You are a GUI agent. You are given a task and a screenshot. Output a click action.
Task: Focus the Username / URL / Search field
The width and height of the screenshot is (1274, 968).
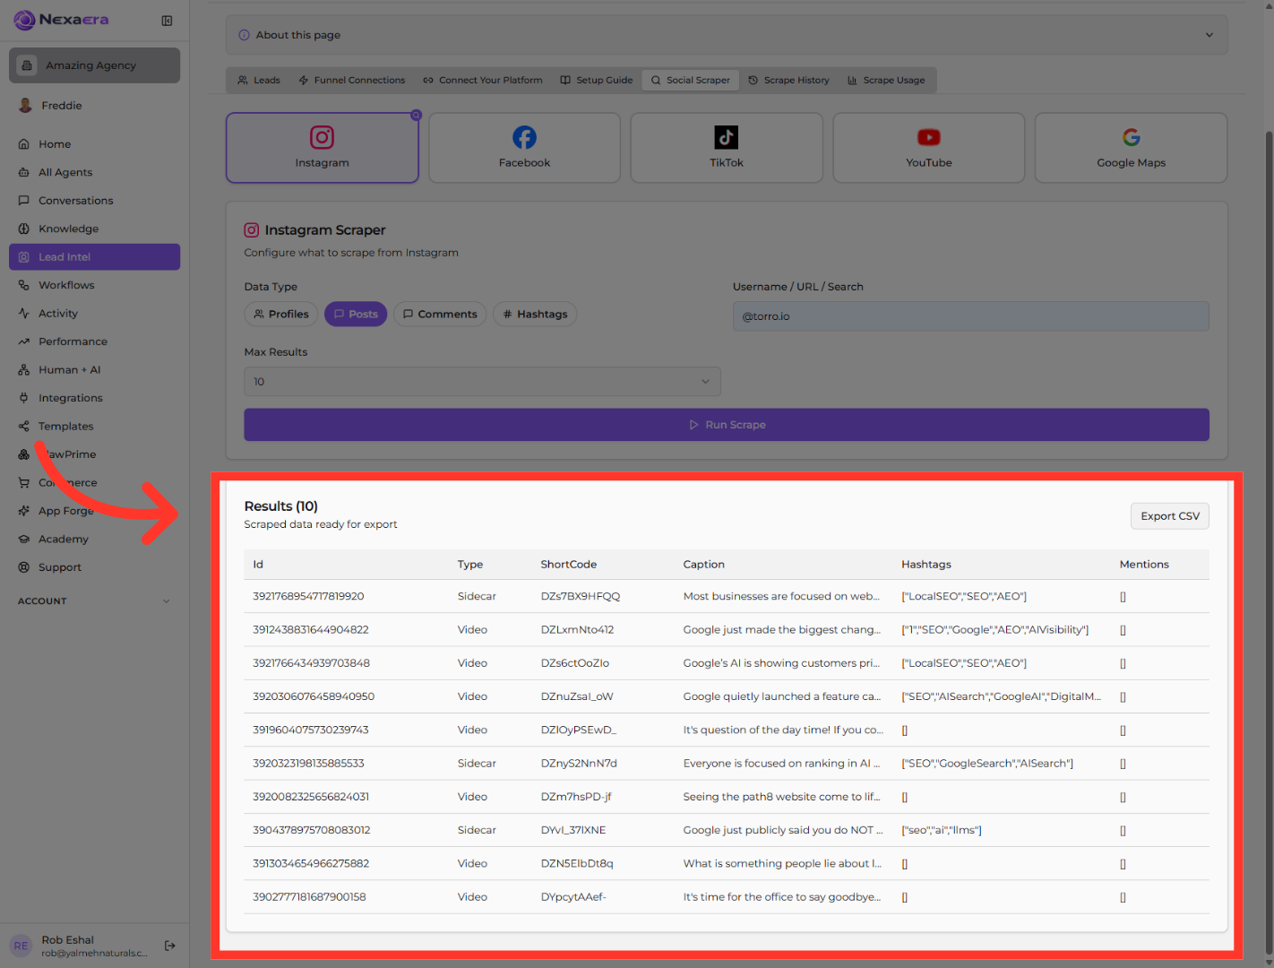971,316
